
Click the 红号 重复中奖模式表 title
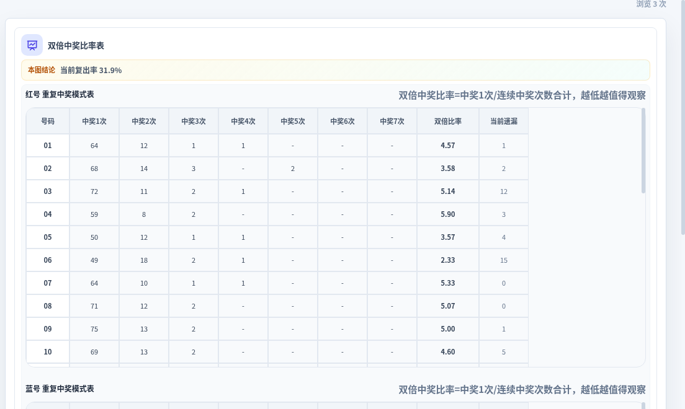[60, 94]
